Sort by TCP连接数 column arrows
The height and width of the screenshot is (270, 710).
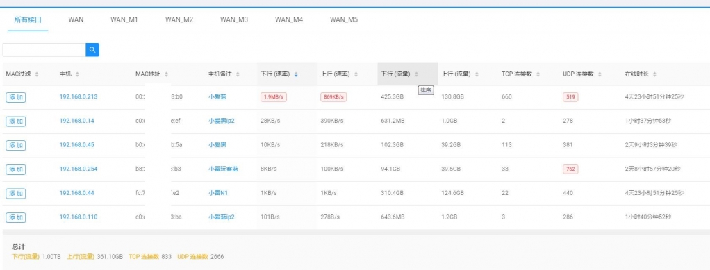[538, 74]
